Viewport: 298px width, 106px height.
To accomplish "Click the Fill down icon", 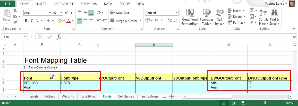I will (252, 16).
